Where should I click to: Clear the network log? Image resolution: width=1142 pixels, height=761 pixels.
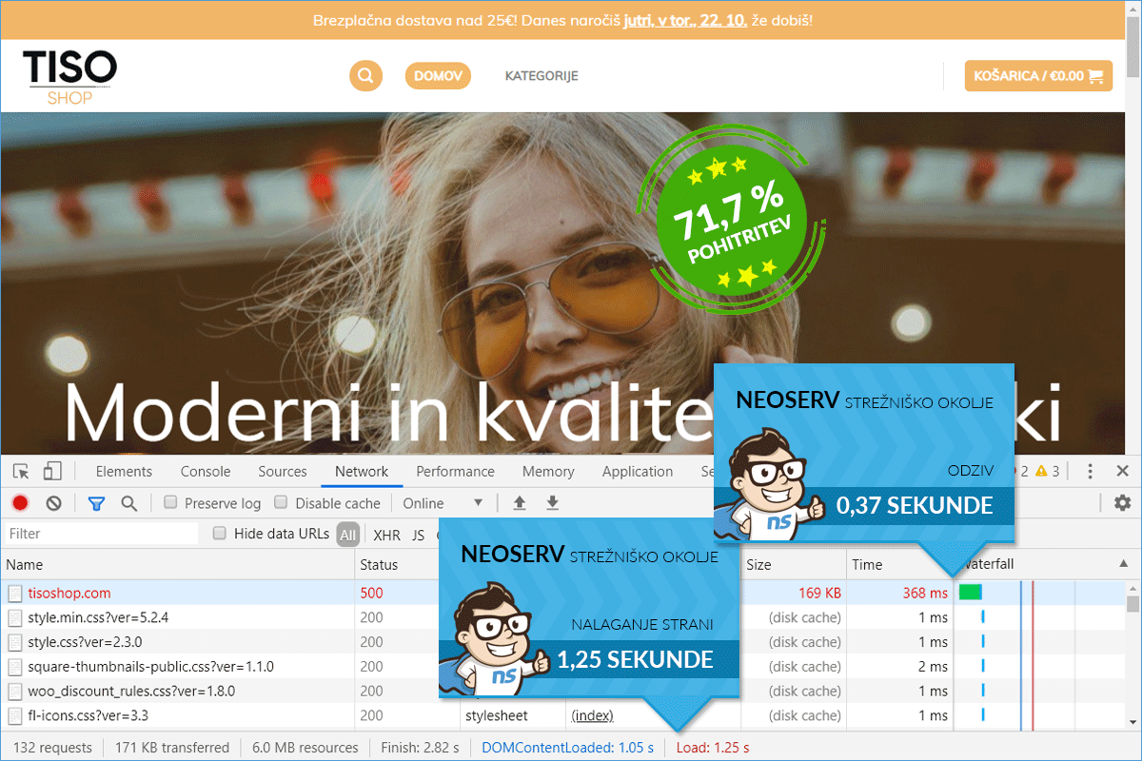click(54, 503)
